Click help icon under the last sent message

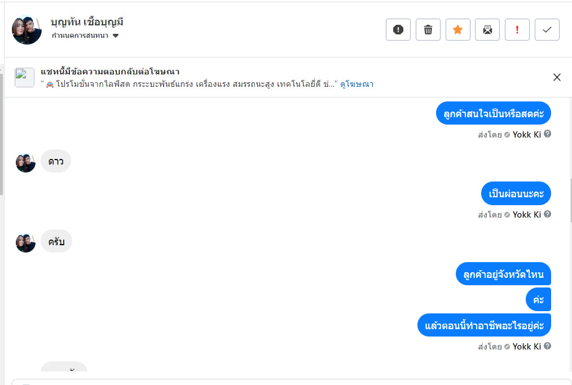pyautogui.click(x=547, y=346)
